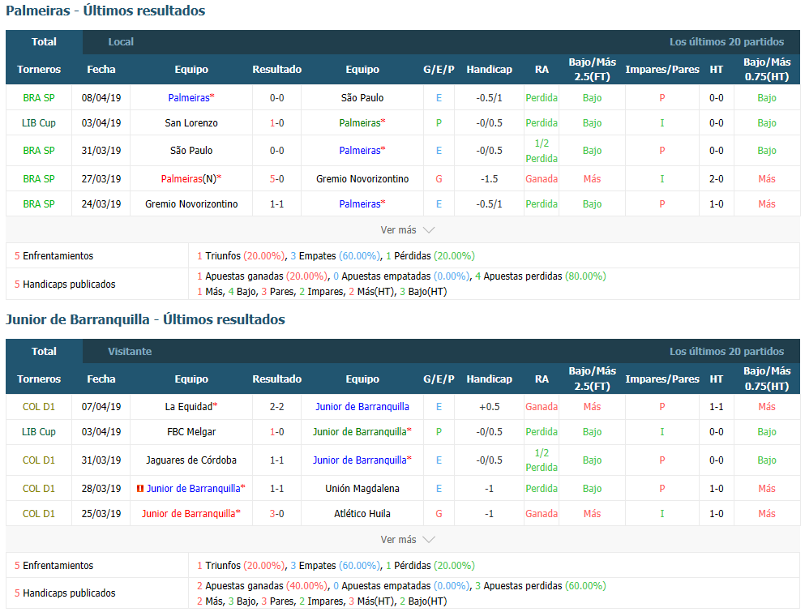The width and height of the screenshot is (805, 612).
Task: Open Los últimos 20 partidos in Junior table
Action: tap(726, 352)
